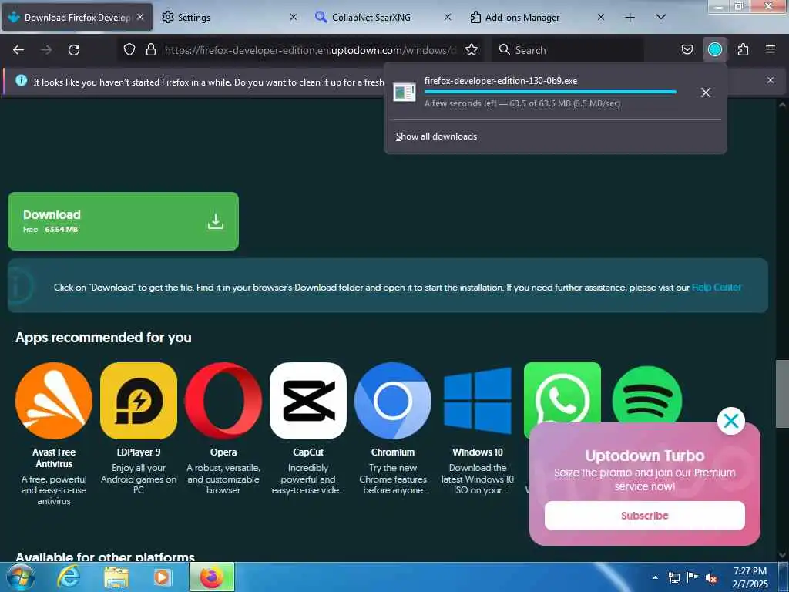This screenshot has height=592, width=789.
Task: Click the muted volume tray icon
Action: coord(711,578)
